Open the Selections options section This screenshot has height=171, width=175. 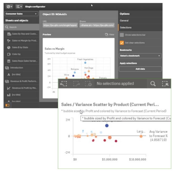coord(140,28)
